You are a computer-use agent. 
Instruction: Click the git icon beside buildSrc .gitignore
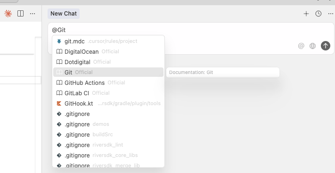click(59, 135)
